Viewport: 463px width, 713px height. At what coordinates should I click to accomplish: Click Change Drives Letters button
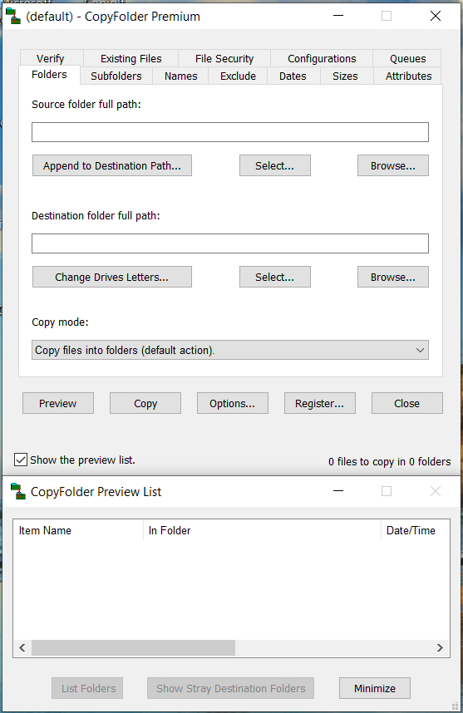112,277
